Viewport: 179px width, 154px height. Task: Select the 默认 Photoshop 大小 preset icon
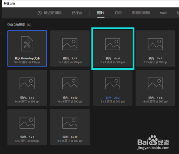(27, 44)
